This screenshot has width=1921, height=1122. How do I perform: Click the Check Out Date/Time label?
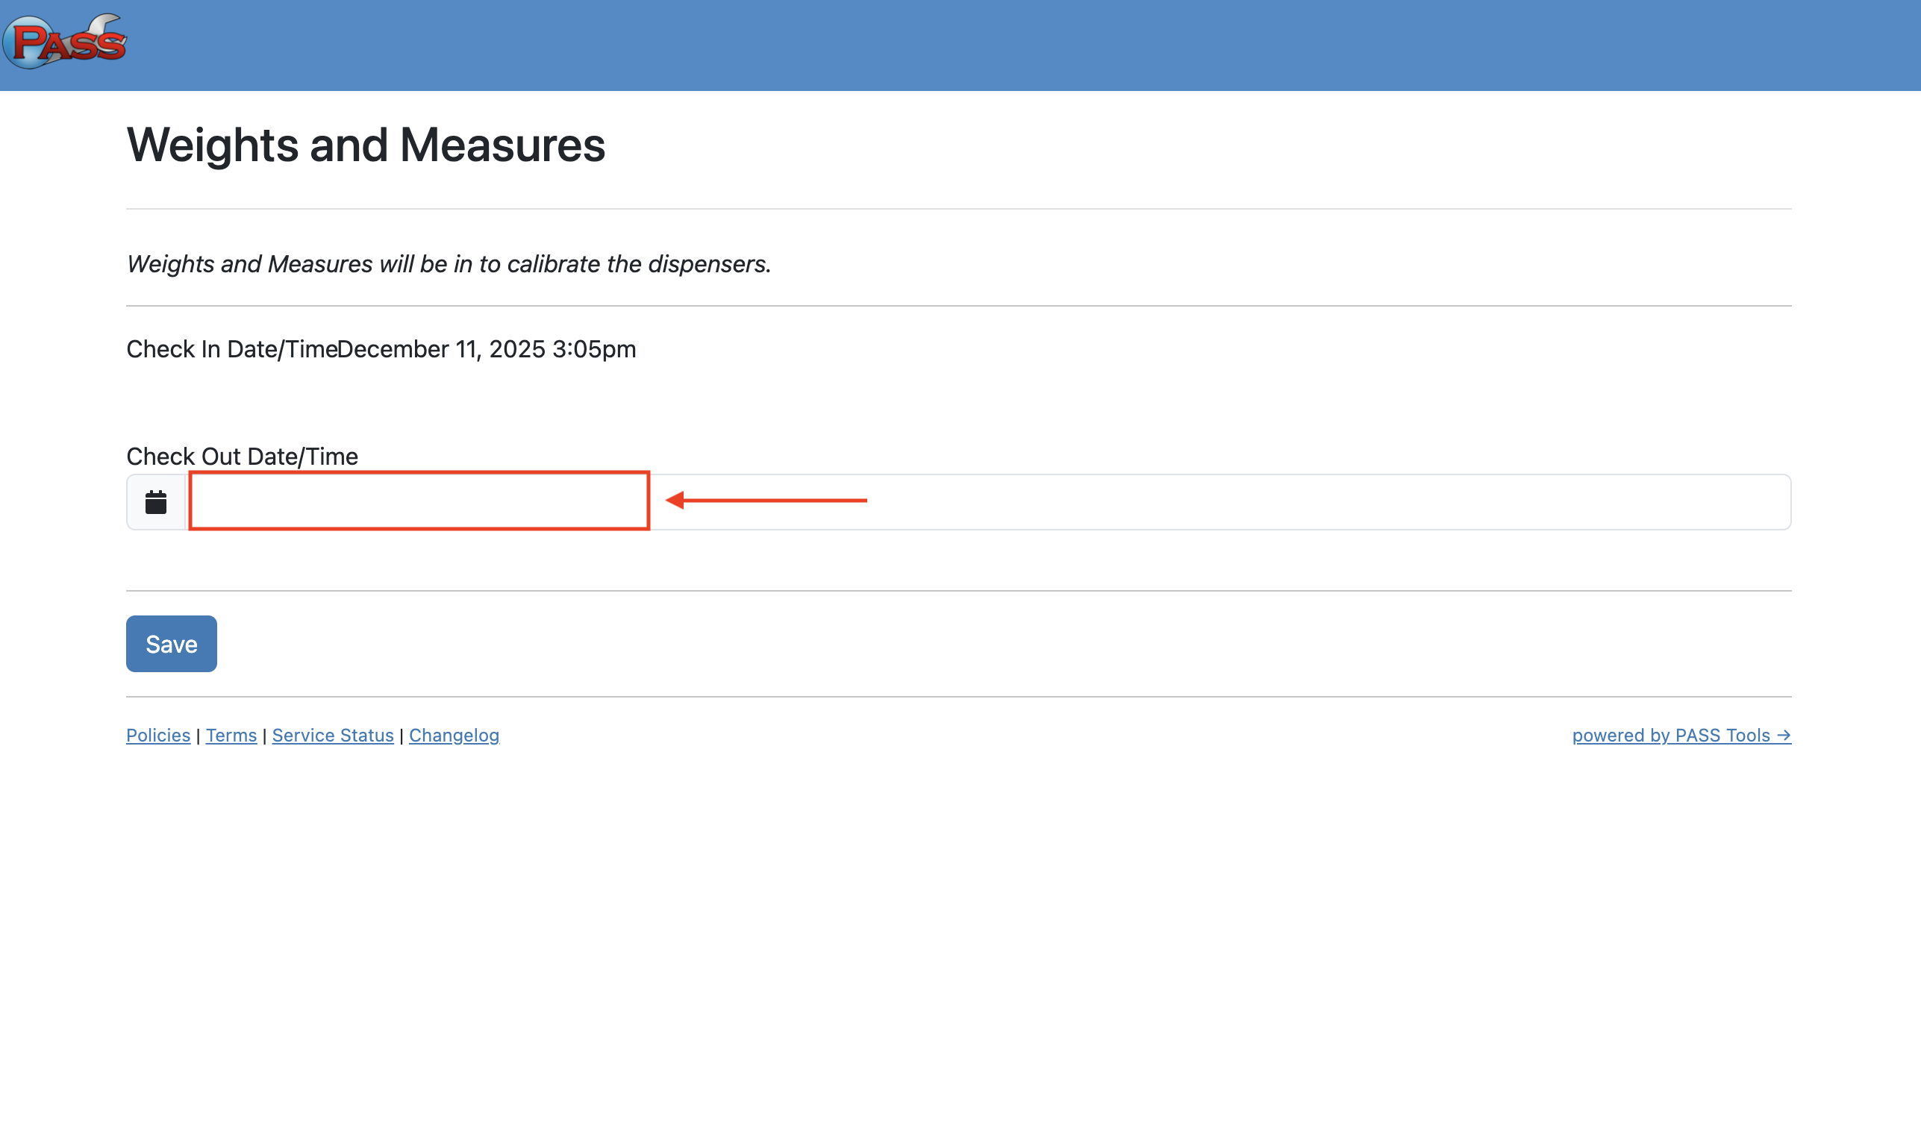242,457
